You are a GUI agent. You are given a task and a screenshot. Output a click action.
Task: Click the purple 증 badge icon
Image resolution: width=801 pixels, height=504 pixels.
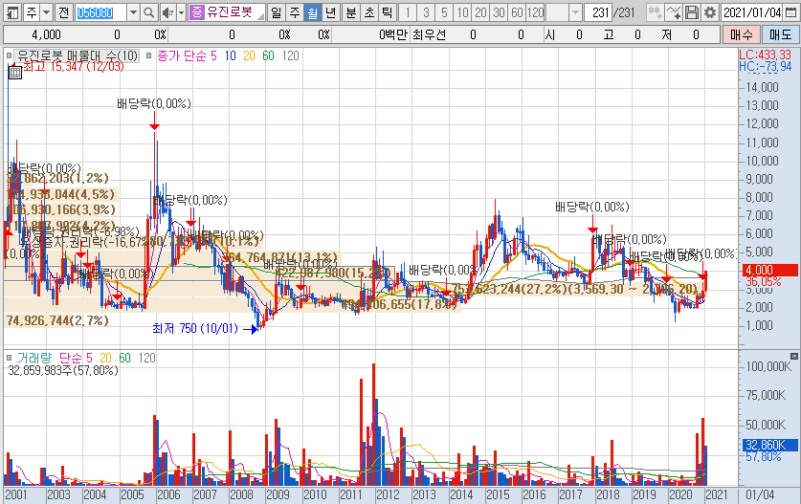click(196, 12)
